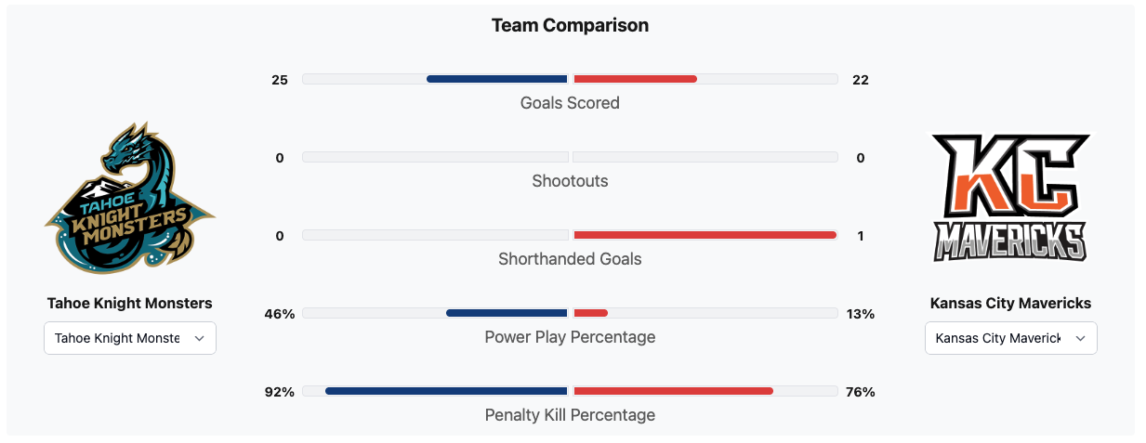The image size is (1146, 443).
Task: Click the chevron arrow in right team selector
Action: [1080, 339]
